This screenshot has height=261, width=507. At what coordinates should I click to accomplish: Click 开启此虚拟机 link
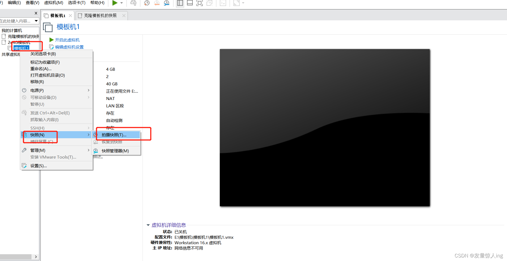[x=67, y=40]
